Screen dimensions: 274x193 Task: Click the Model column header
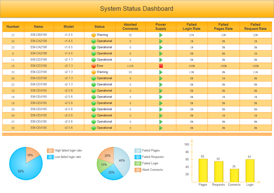click(x=69, y=26)
